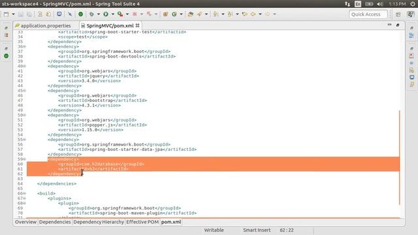Viewport: 418px width, 235px height.
Task: Collapse the dependency fold at line 45
Action: [x=25, y=91]
